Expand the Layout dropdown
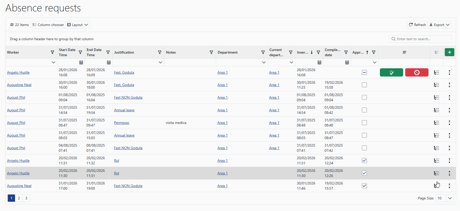Viewport: 460px width, 211px height. 78,25
